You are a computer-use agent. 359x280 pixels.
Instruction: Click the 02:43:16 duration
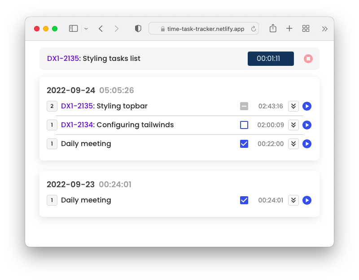pyautogui.click(x=271, y=106)
